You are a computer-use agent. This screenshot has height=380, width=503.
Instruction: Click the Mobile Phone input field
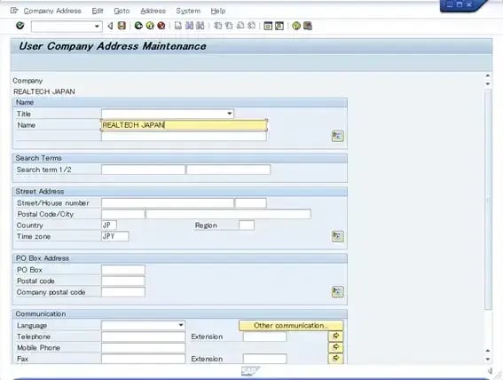click(x=143, y=347)
